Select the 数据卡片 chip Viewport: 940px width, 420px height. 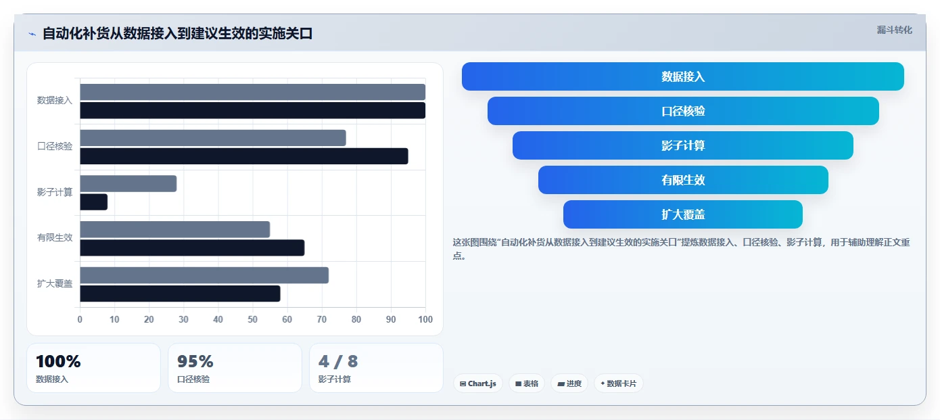[x=618, y=383]
